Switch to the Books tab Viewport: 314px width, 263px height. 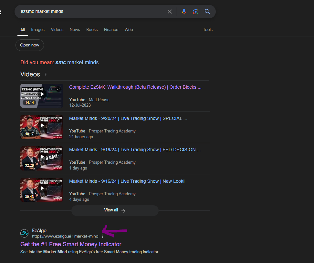pyautogui.click(x=92, y=30)
